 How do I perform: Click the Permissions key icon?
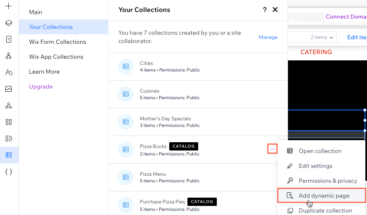coord(290,181)
